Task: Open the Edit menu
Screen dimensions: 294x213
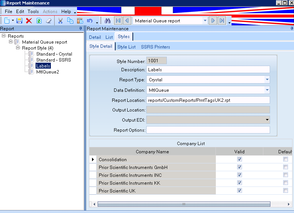Action: point(20,12)
